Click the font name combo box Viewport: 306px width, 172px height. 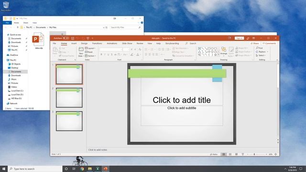pos(111,50)
